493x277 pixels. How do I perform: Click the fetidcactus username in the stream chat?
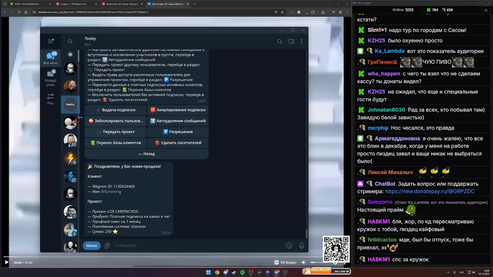click(382, 240)
